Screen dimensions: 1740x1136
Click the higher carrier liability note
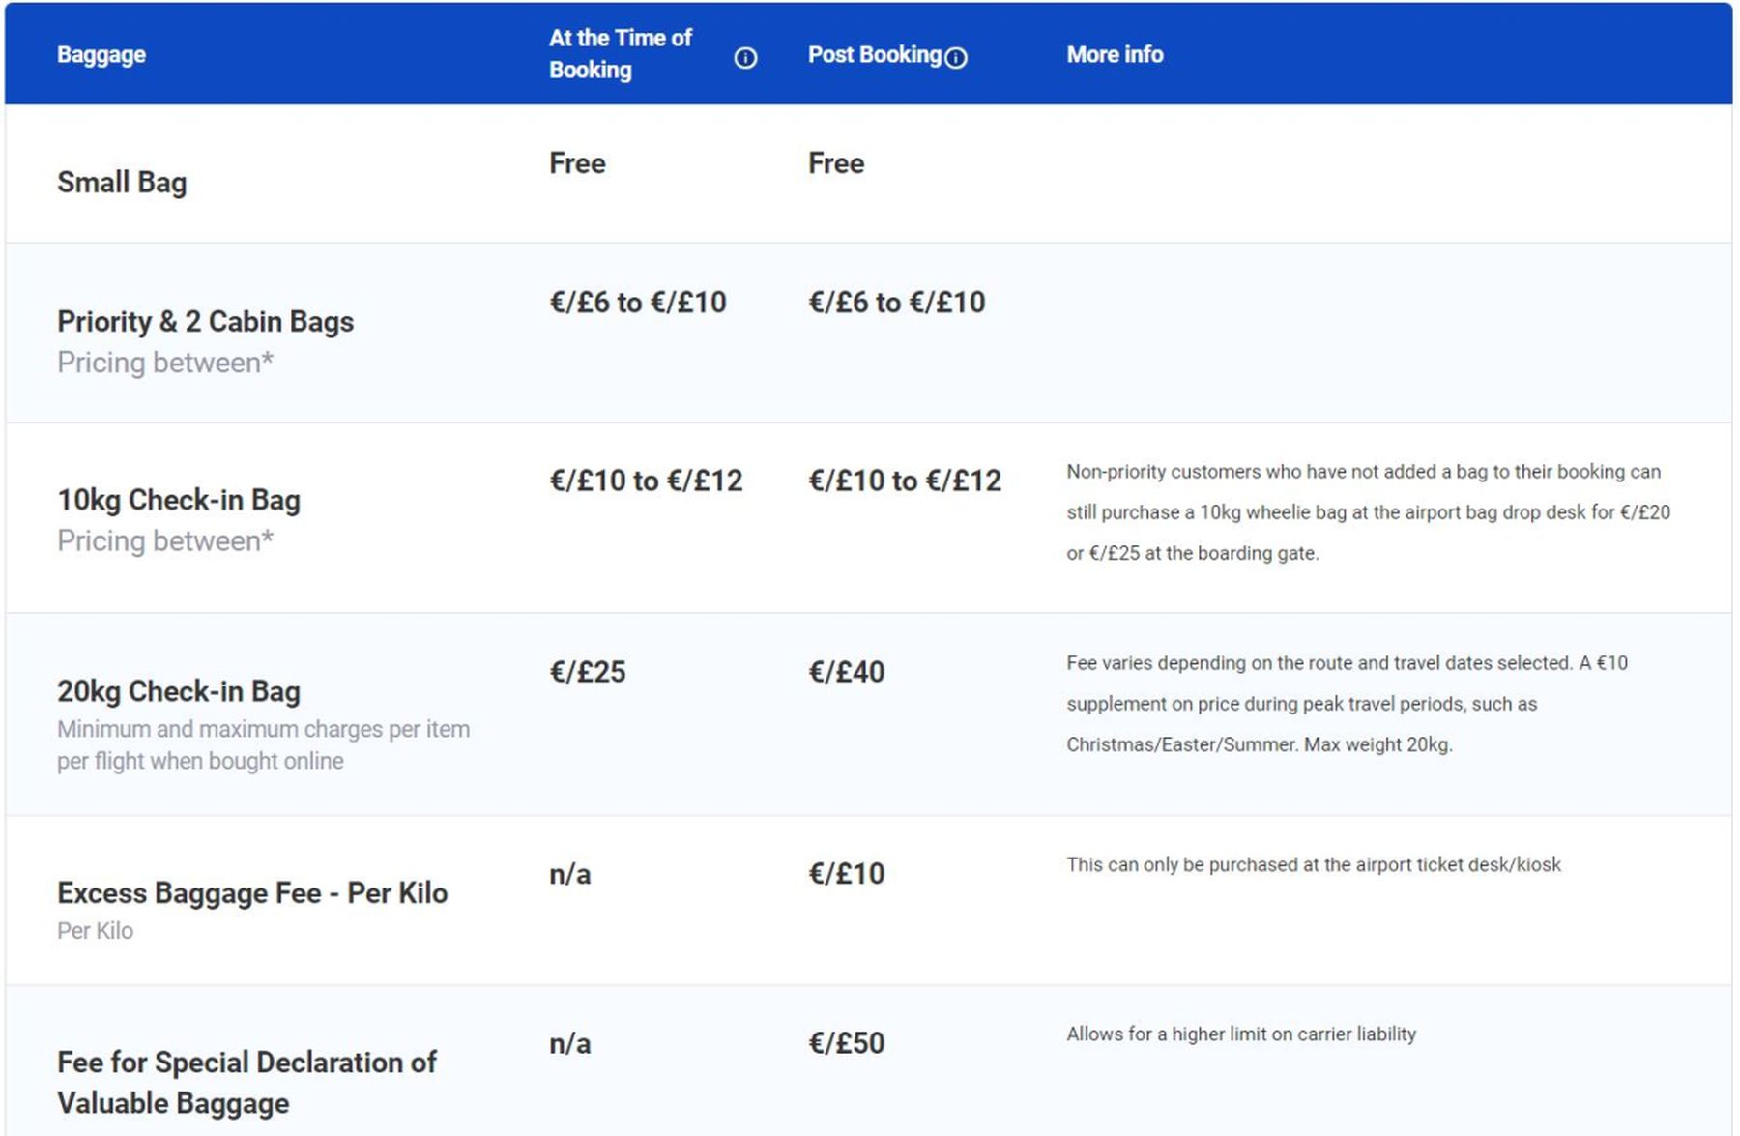point(1241,1034)
